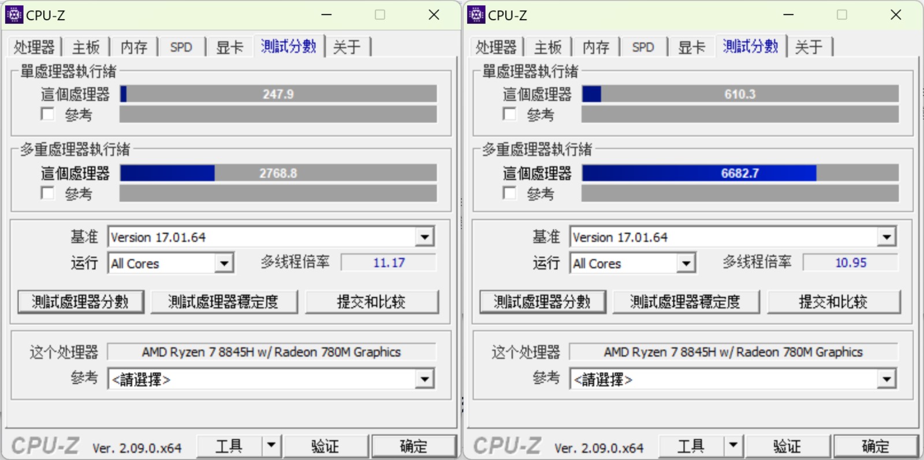Switch to 显卡 tab in left window

229,47
